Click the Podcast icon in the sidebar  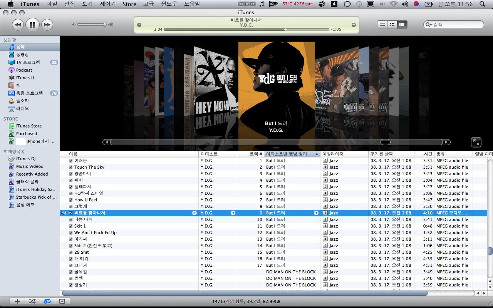click(12, 70)
